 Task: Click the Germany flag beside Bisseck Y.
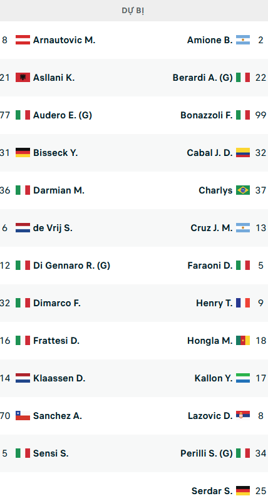(23, 153)
